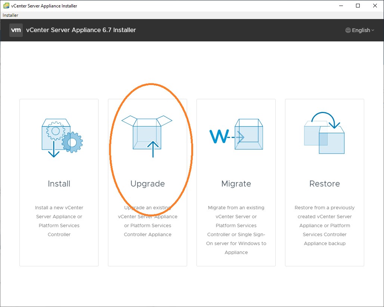
Task: Choose the Restore heading
Action: 325,184
